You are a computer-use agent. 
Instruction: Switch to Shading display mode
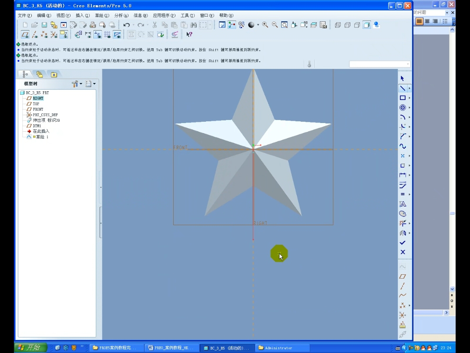(x=366, y=25)
